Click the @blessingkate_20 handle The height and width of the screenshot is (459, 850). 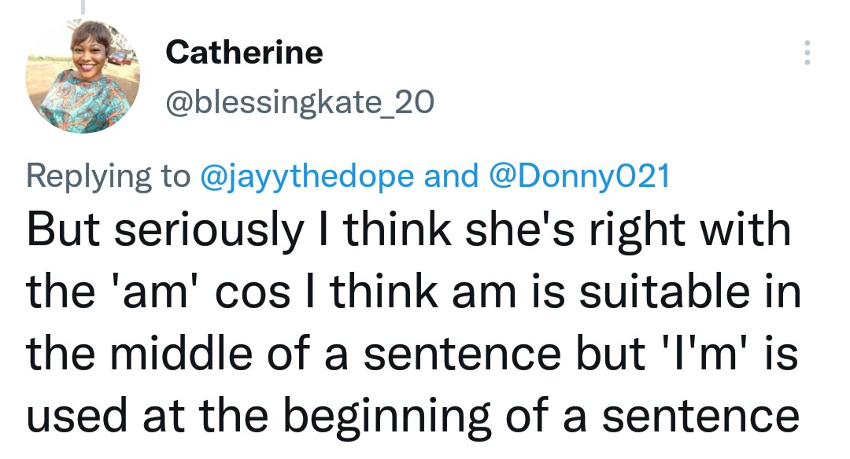coord(299,102)
